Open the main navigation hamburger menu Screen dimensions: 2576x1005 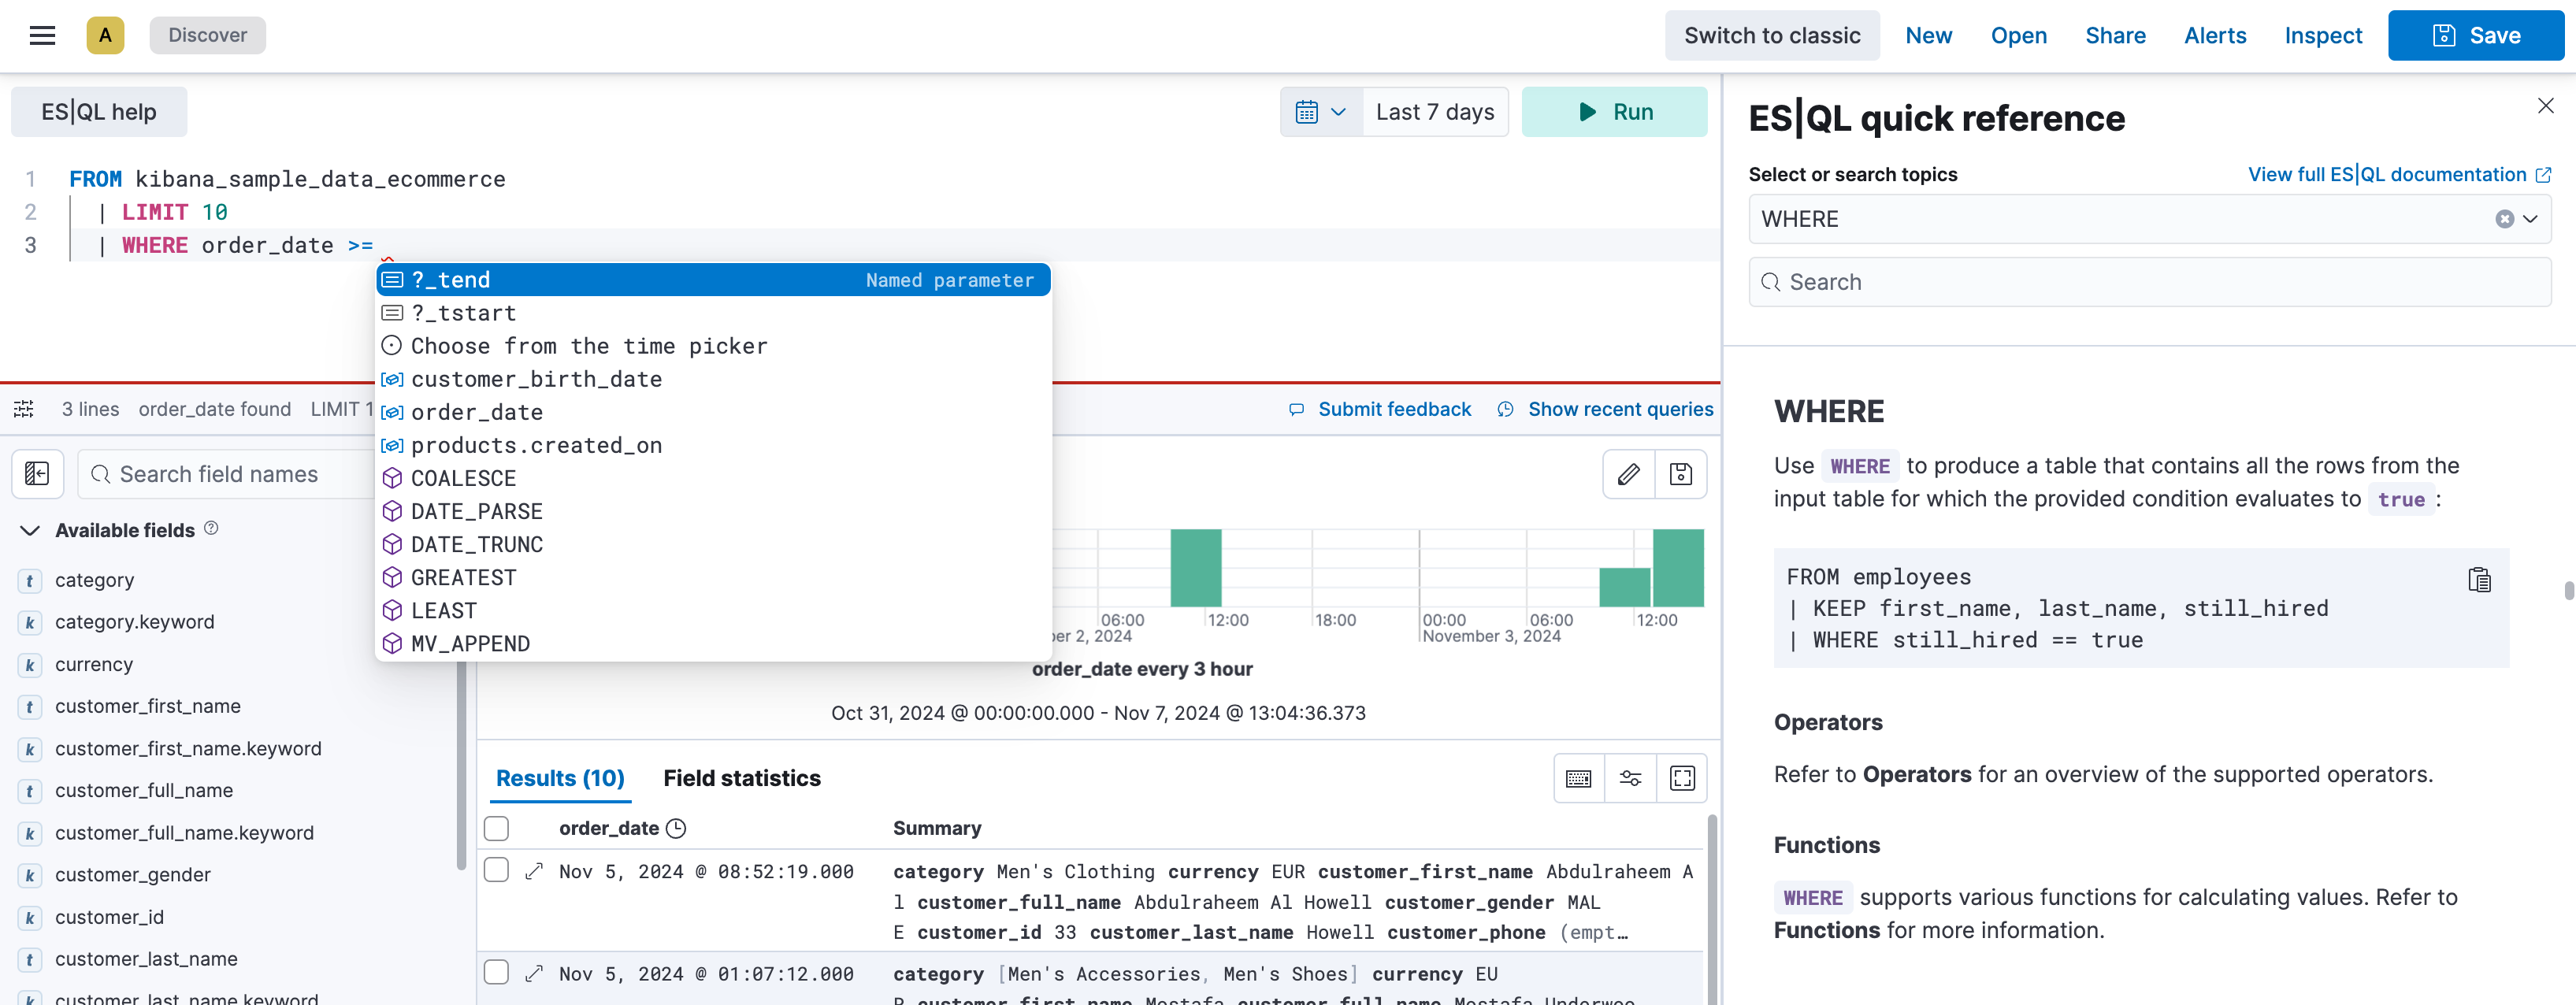tap(42, 34)
